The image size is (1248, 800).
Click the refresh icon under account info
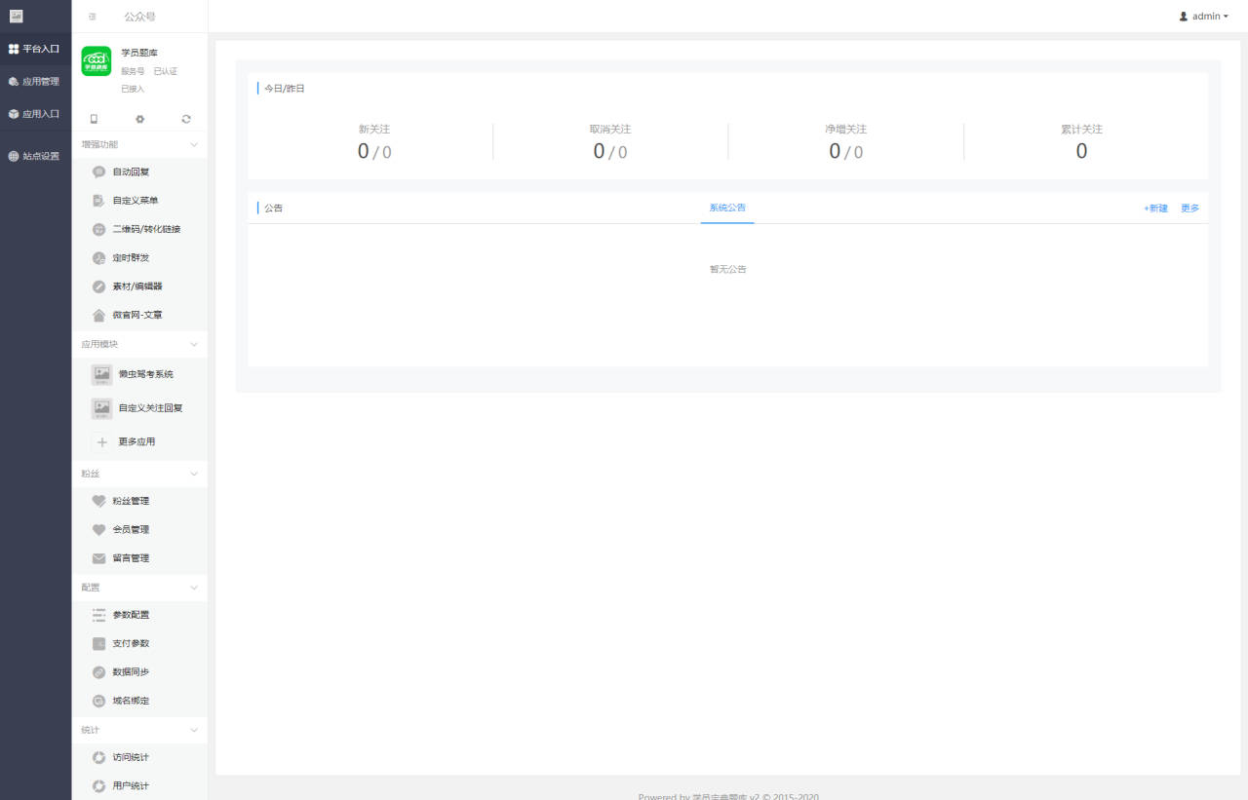tap(186, 119)
